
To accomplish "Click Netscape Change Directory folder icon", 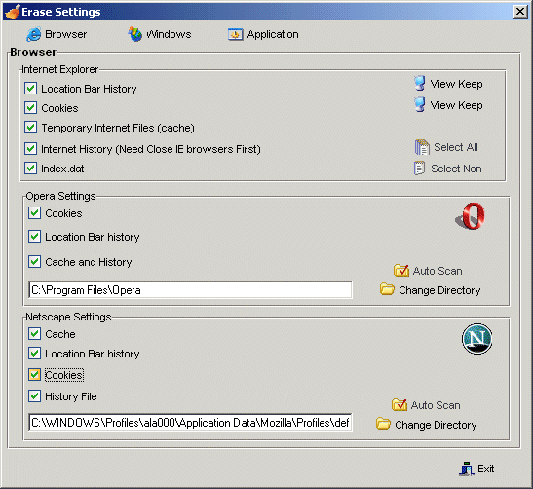I will 384,424.
